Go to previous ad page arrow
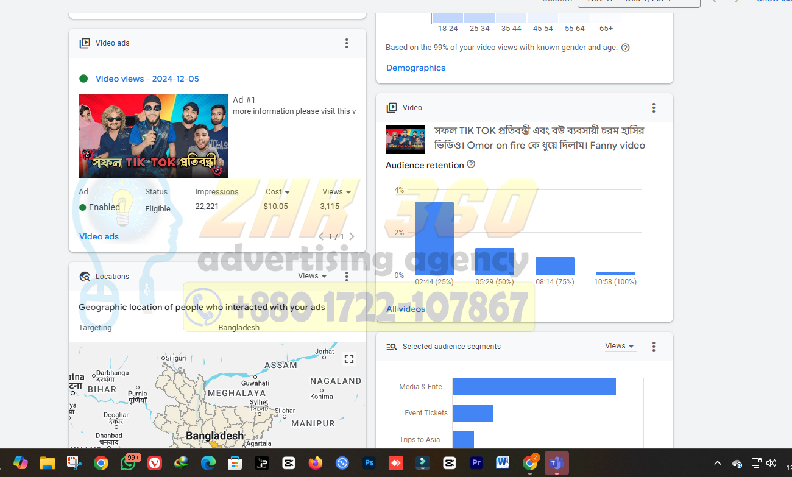The width and height of the screenshot is (792, 477). (321, 236)
